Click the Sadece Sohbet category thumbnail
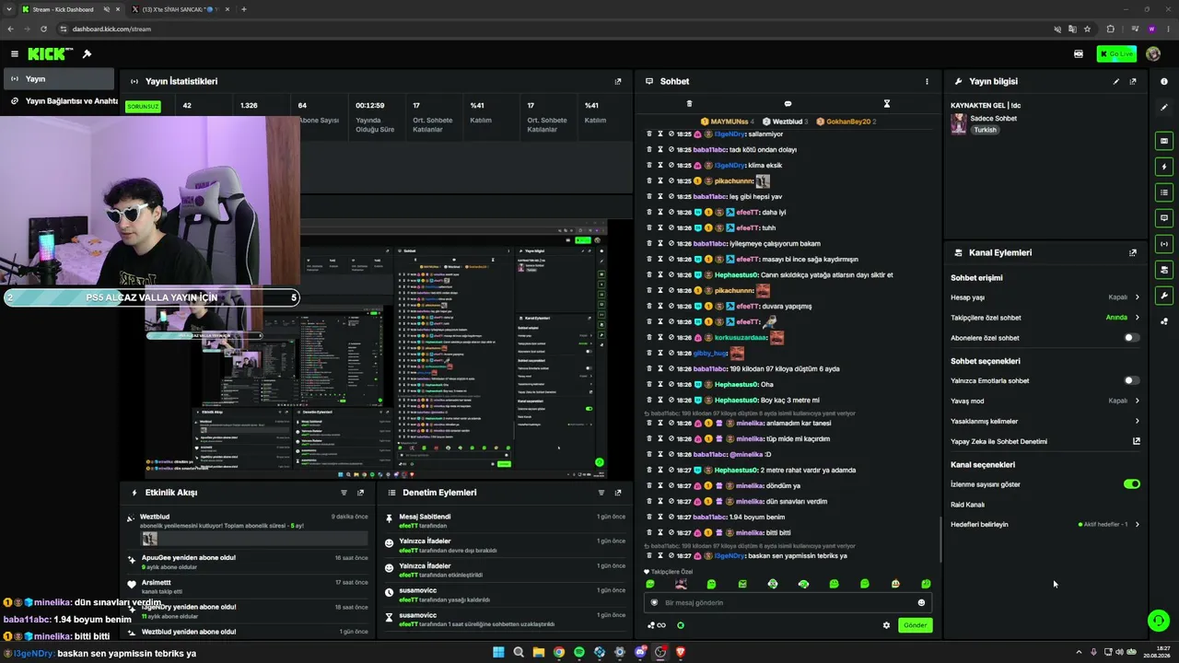Image resolution: width=1179 pixels, height=663 pixels. coord(959,123)
